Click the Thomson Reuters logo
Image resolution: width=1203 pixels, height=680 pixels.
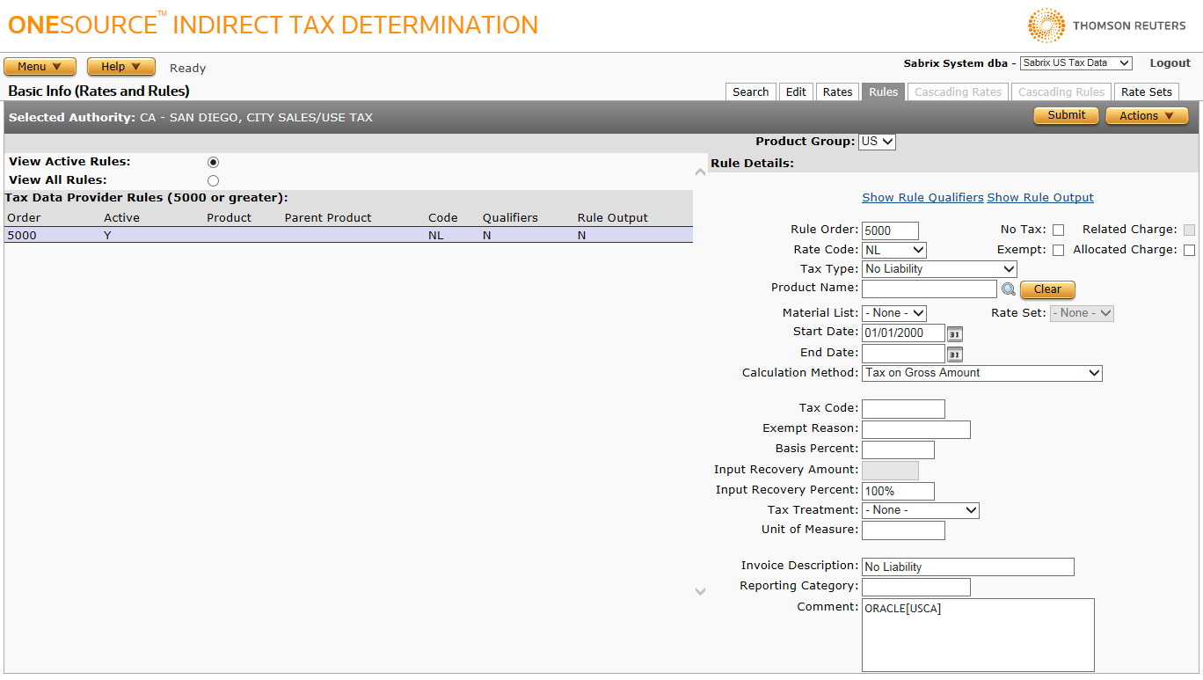pos(1107,26)
